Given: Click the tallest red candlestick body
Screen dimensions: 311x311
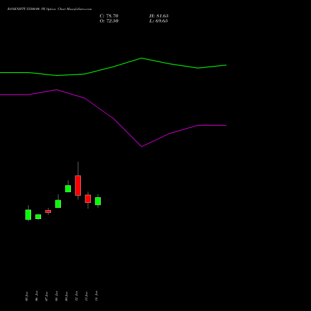Looking at the screenshot, I should point(78,185).
